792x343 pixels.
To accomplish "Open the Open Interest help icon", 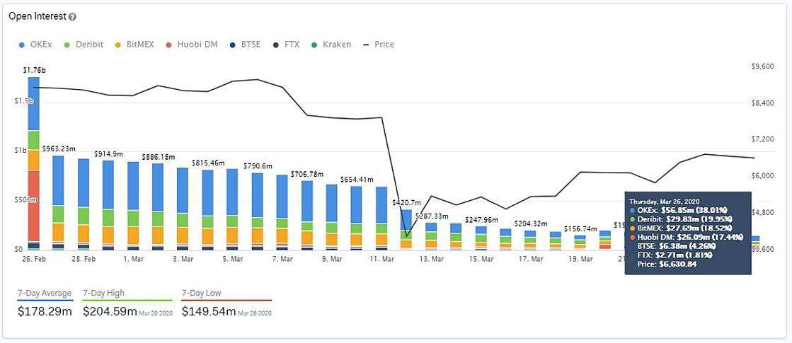I will point(72,17).
